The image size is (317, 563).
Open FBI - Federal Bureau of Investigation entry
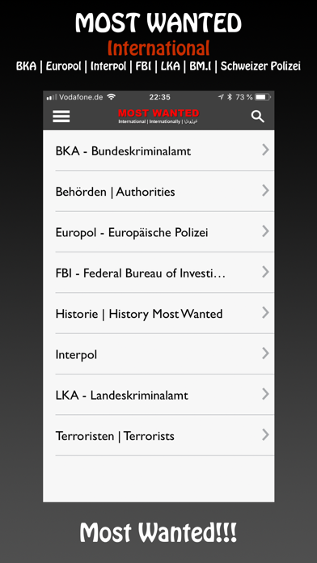(158, 273)
